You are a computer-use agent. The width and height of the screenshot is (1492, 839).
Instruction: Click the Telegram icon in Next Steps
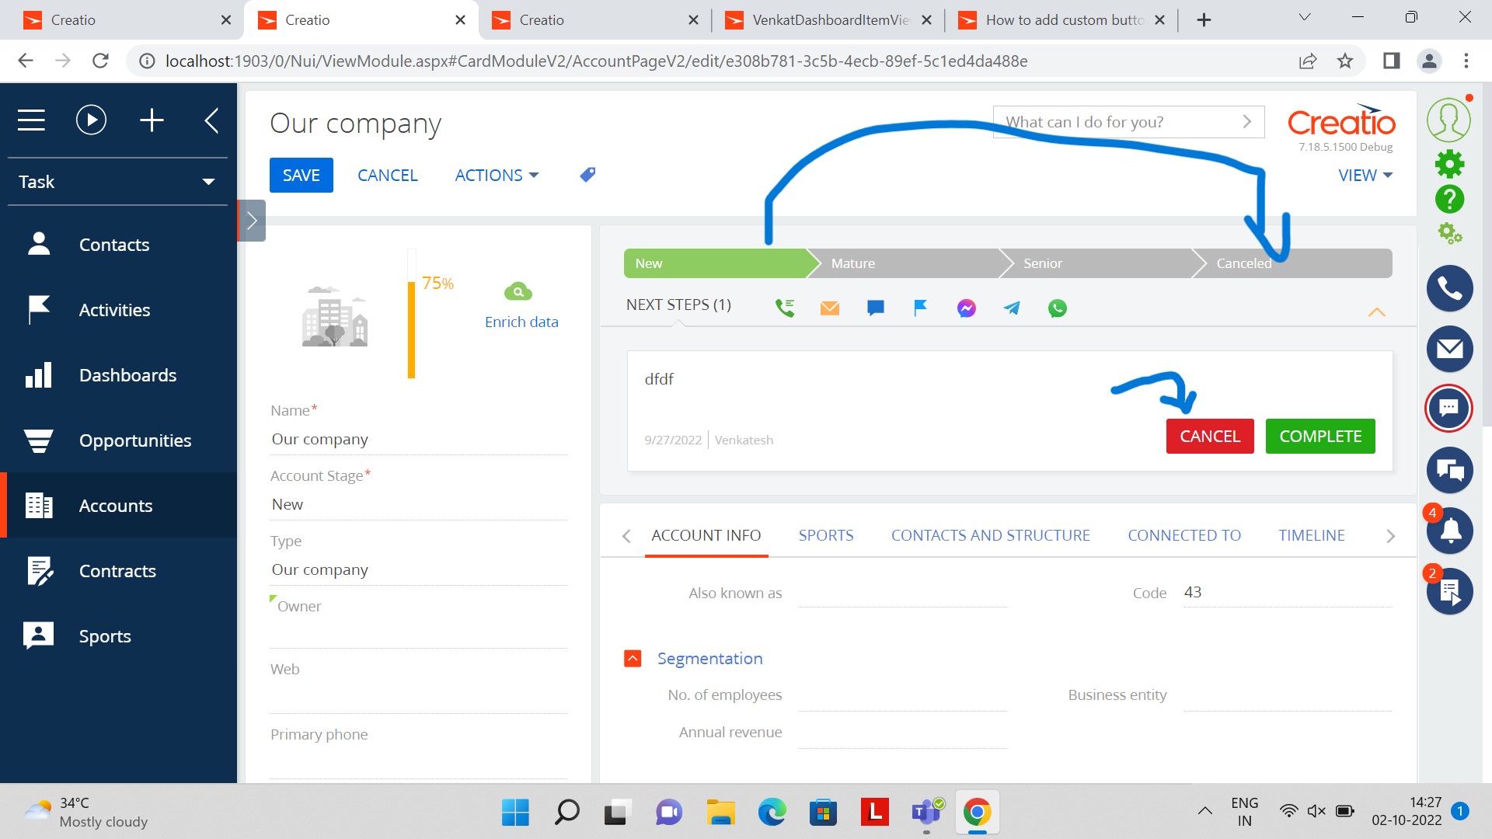(1011, 308)
